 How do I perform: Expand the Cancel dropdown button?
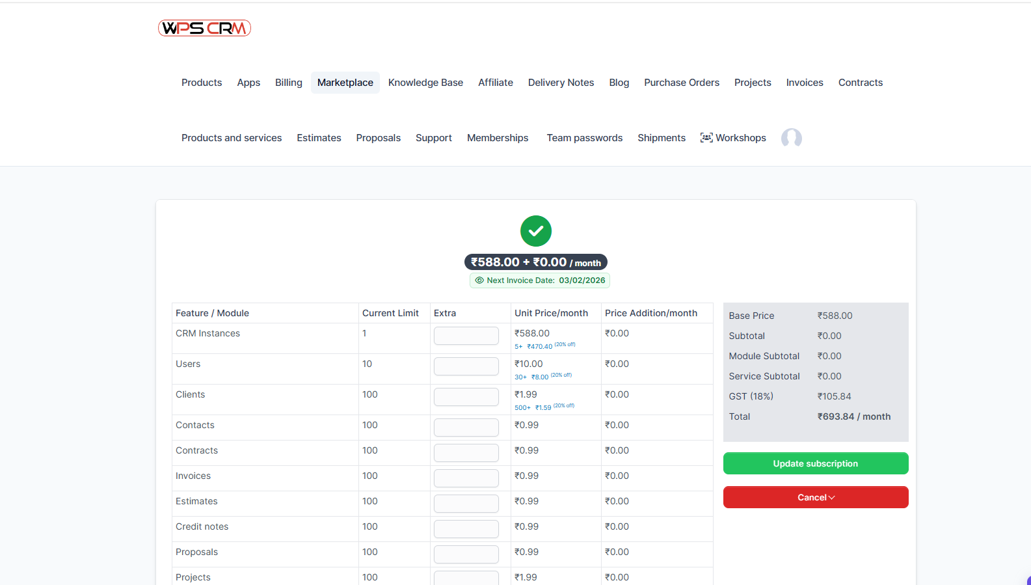(x=815, y=497)
